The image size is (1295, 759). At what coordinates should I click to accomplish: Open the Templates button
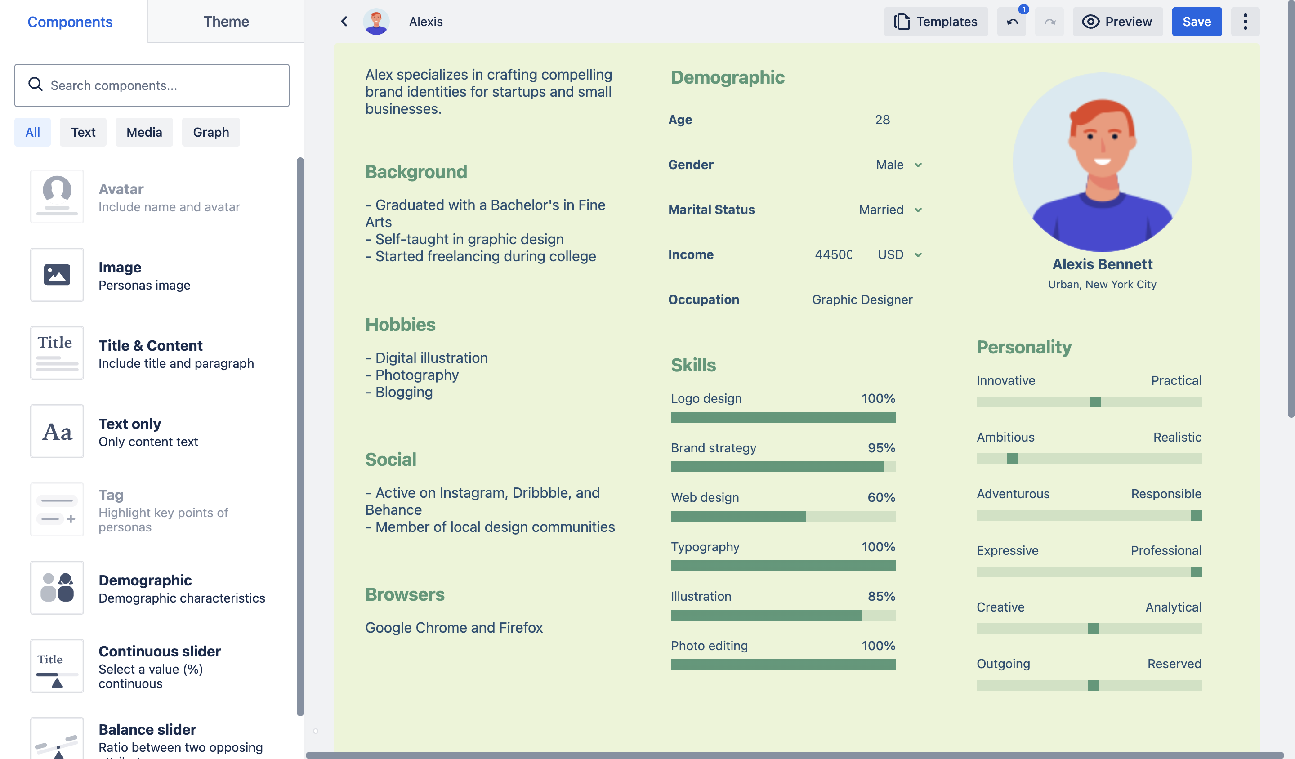click(935, 22)
